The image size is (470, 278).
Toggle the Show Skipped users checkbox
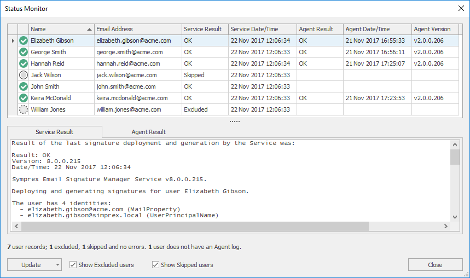point(156,265)
